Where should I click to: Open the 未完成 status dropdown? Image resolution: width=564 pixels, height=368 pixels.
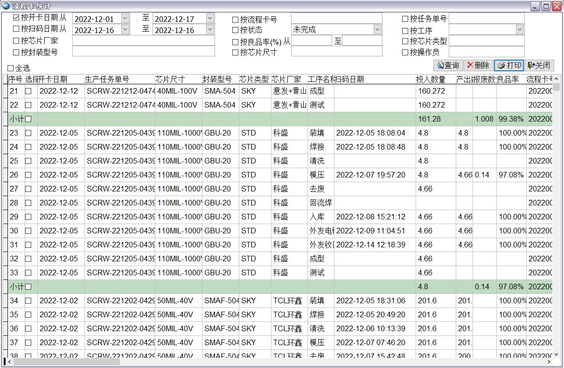pyautogui.click(x=377, y=30)
